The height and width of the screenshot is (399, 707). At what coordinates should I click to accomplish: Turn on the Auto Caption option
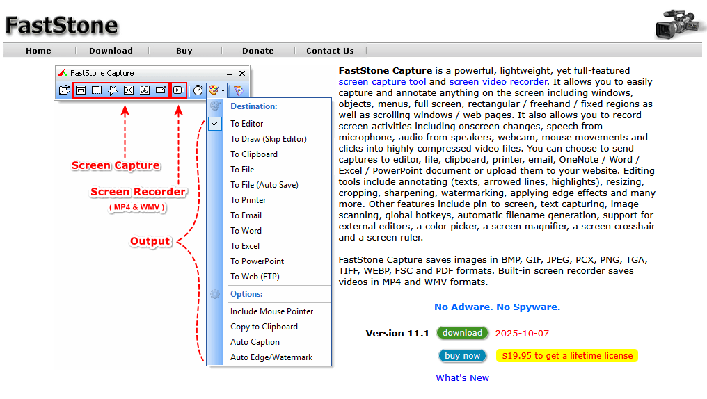[x=255, y=342]
